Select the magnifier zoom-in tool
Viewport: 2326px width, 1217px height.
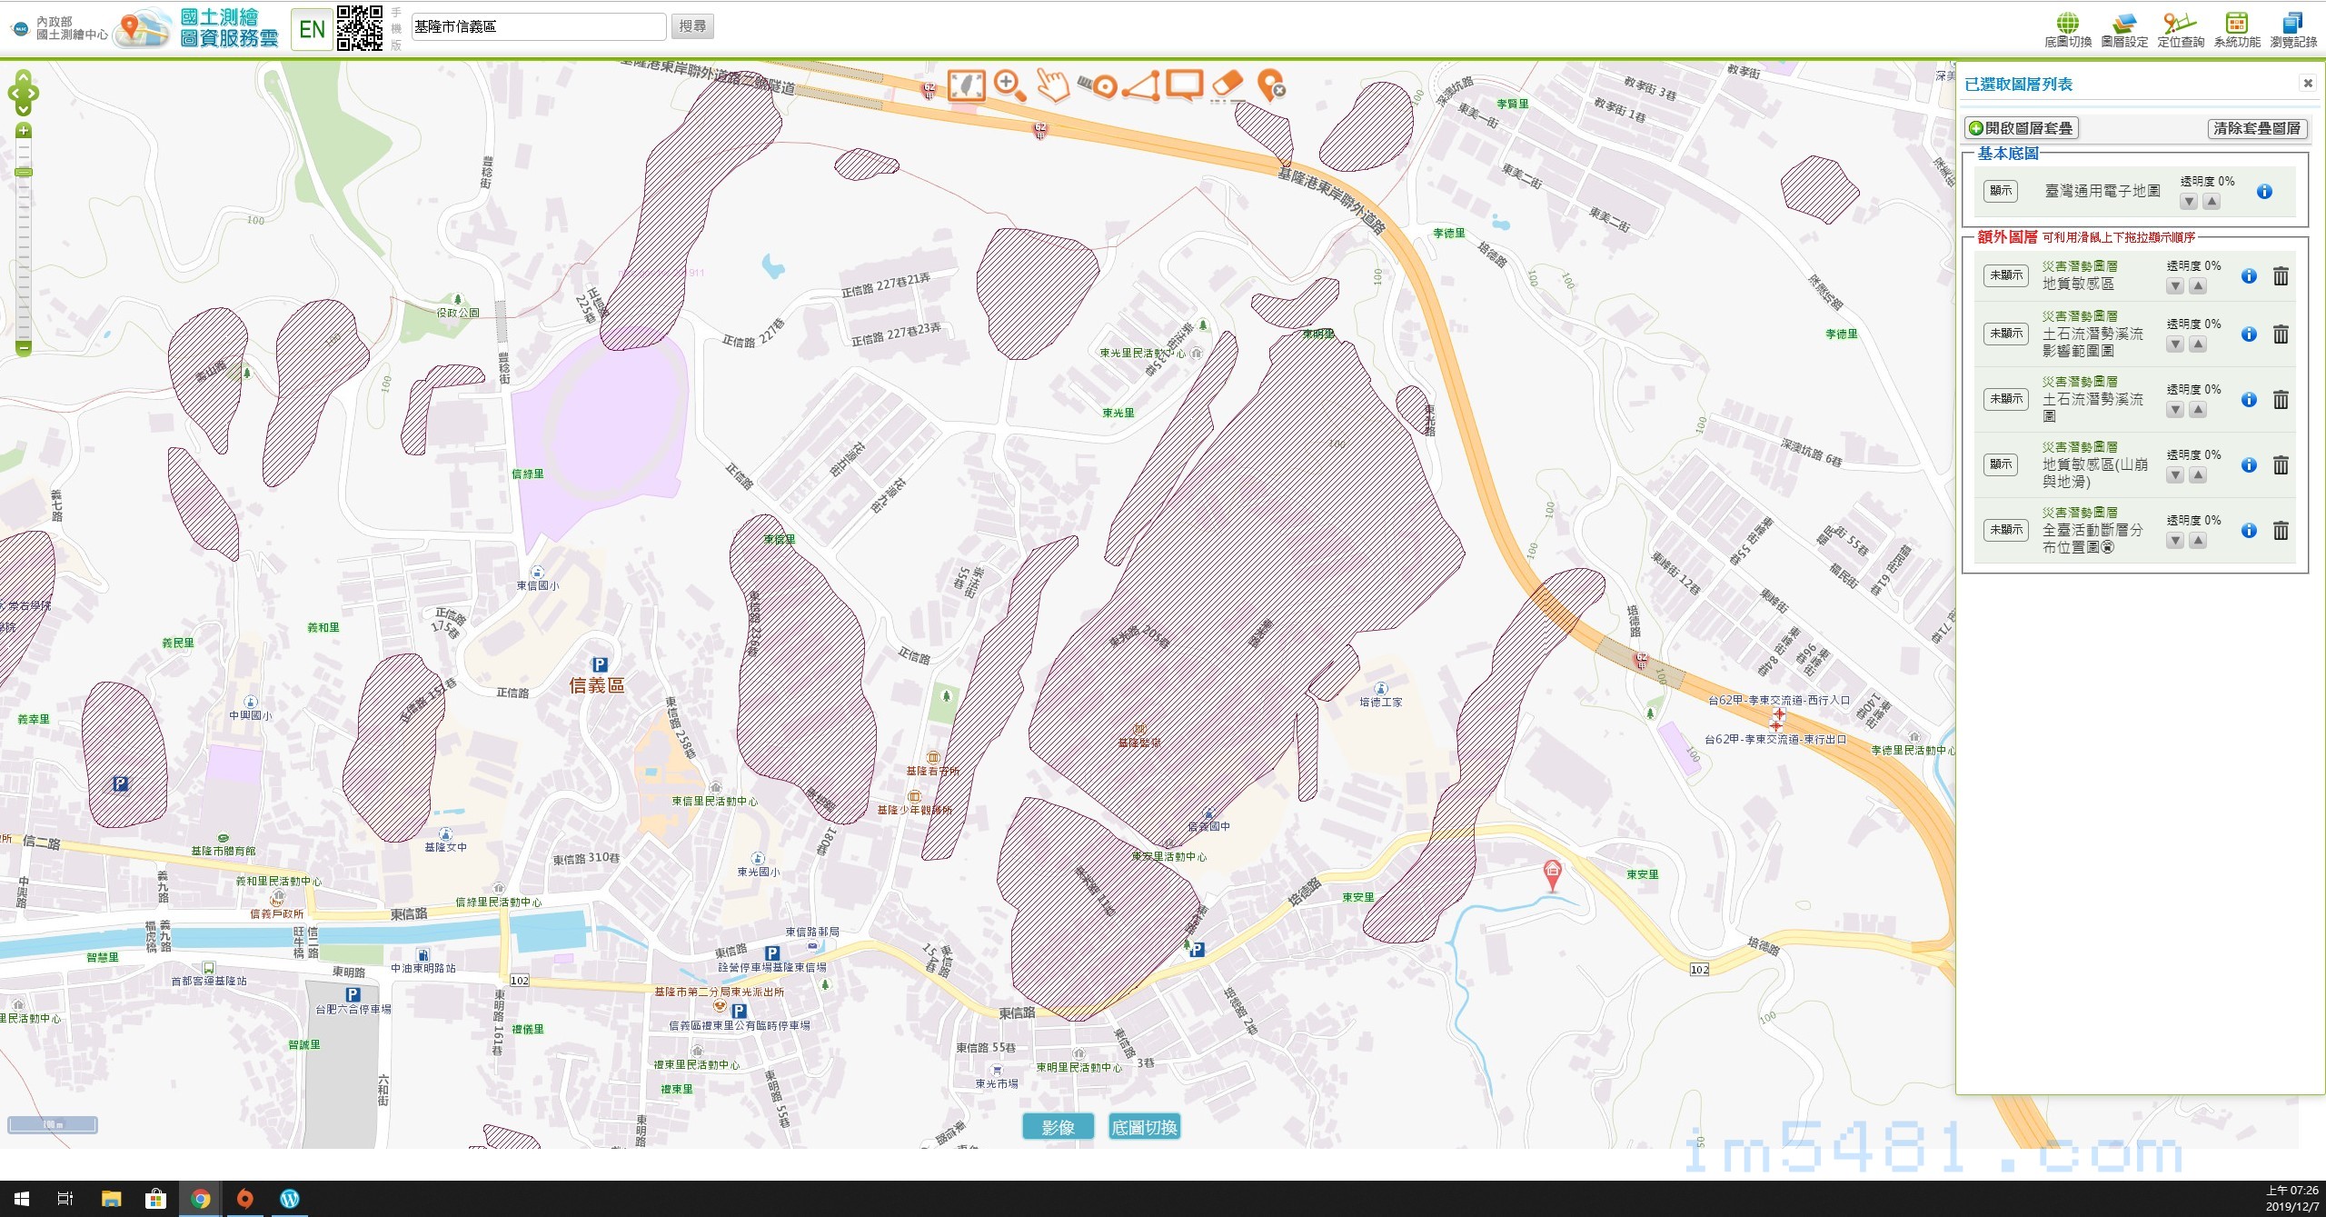coord(1009,85)
